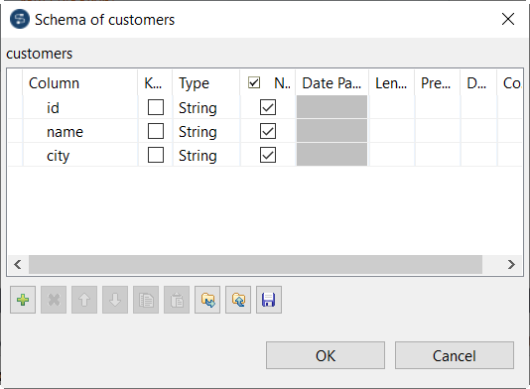Toggle the Nullable header checkbox
Screen dimensions: 530x389
click(254, 82)
